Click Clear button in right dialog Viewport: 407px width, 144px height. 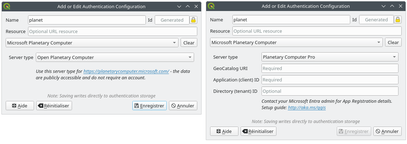tap(393, 43)
